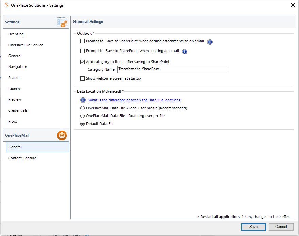Screen dimensions: 299x236
Task: Select General under OnePlaceMail section
Action: click(x=37, y=147)
